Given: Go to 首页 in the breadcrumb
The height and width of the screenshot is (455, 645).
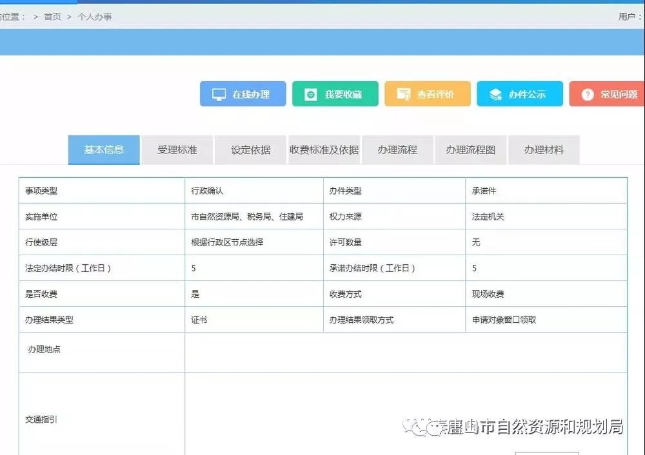Looking at the screenshot, I should [x=52, y=17].
